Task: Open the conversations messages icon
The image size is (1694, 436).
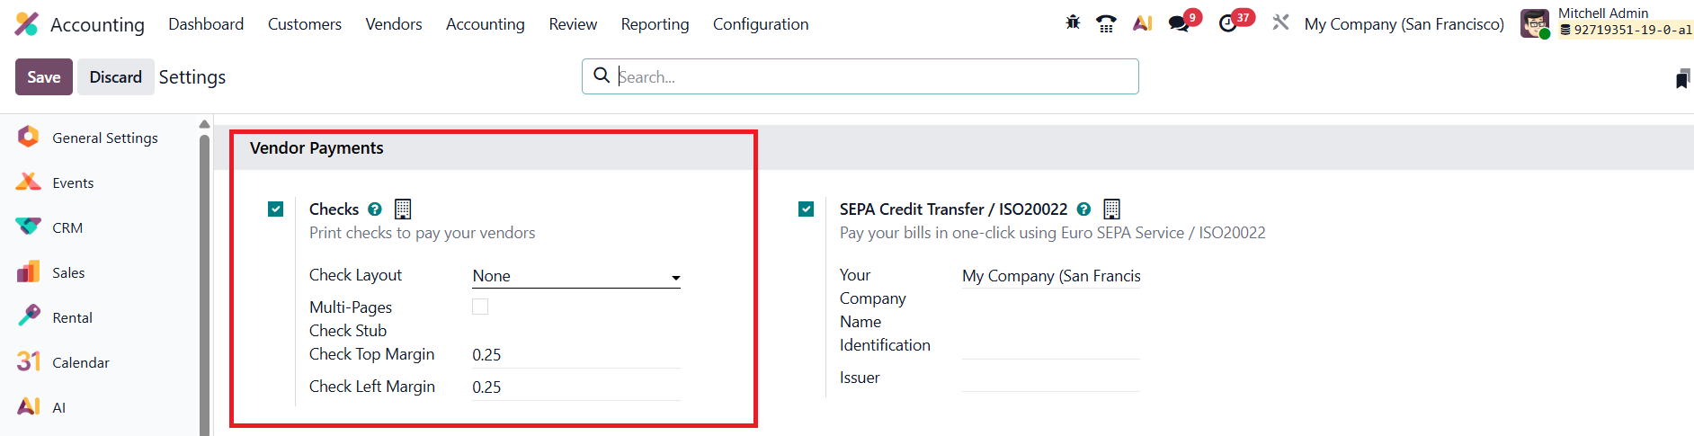Action: (x=1178, y=24)
